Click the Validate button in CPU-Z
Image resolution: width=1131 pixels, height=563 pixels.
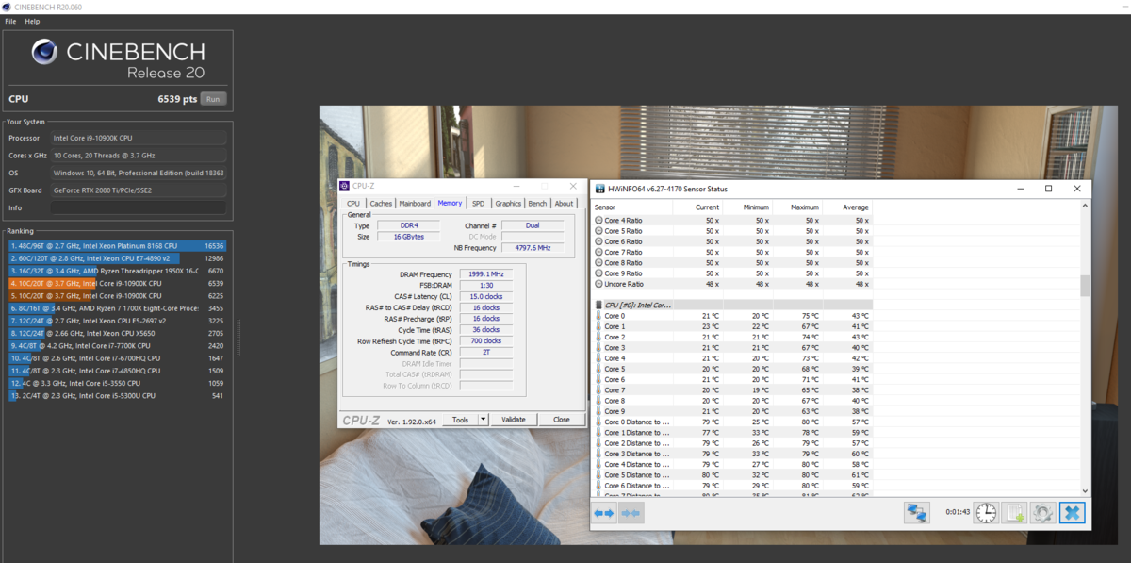coord(514,420)
